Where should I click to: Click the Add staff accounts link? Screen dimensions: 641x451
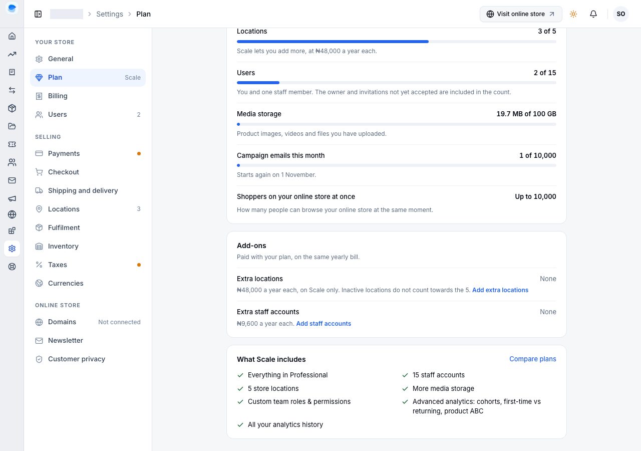pos(324,324)
